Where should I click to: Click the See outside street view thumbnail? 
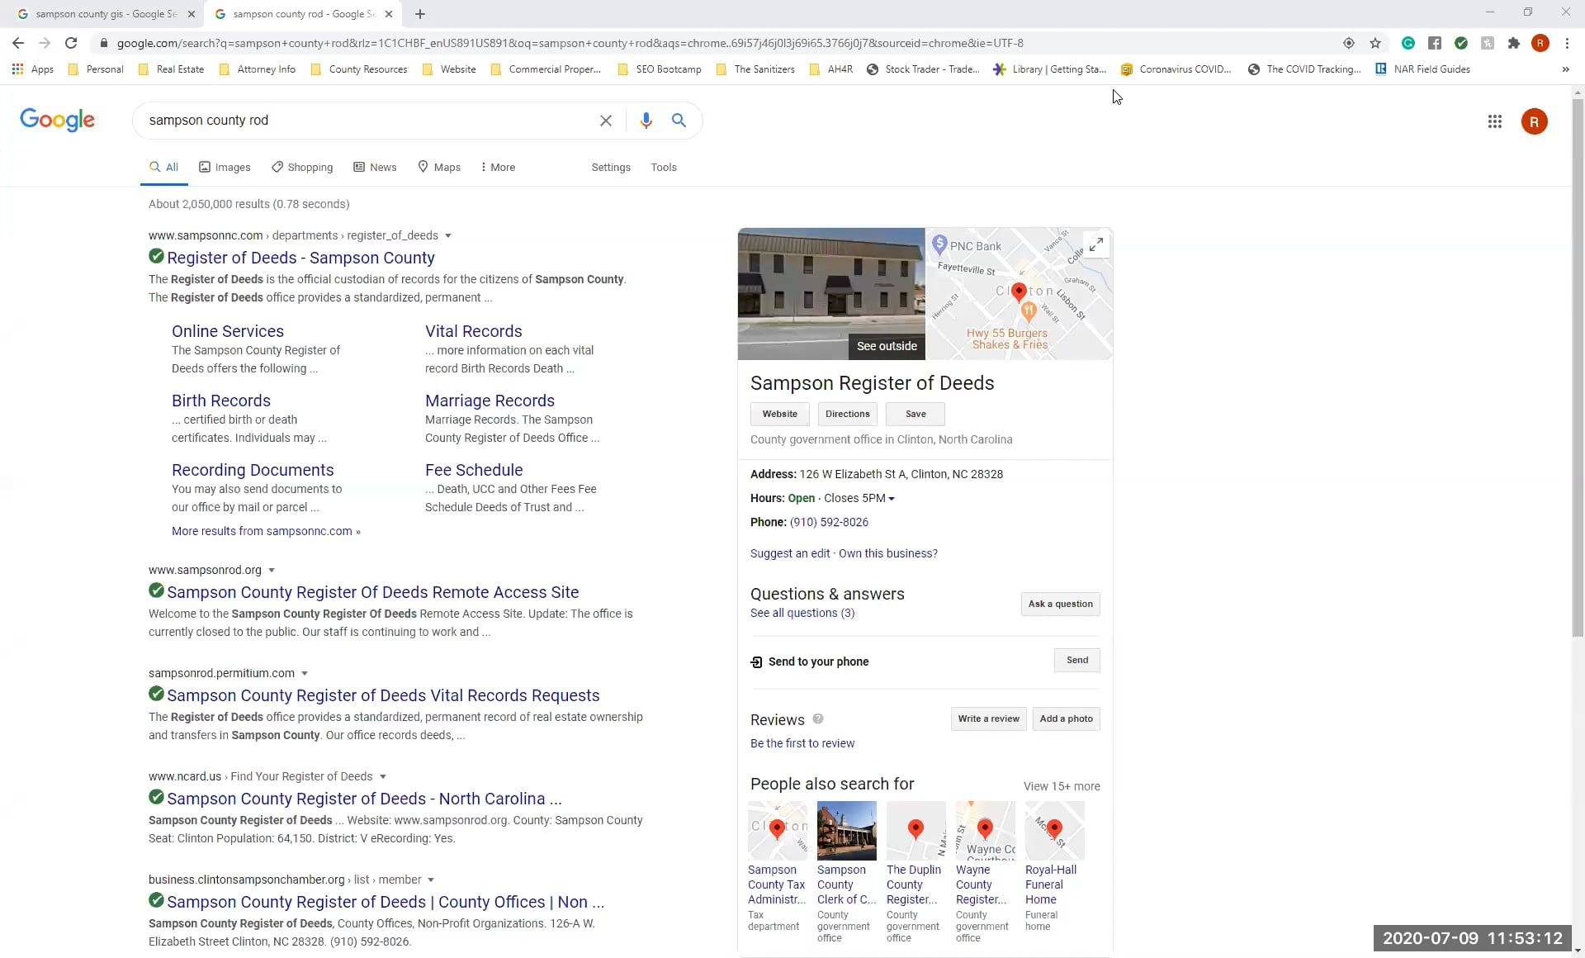click(x=830, y=294)
